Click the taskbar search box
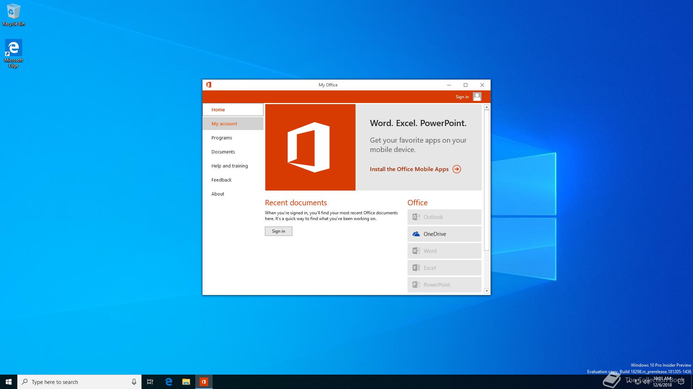Viewport: 693px width, 389px height. [79, 382]
